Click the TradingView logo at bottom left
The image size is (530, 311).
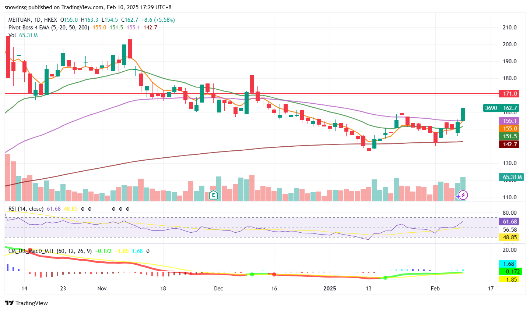pos(26,303)
